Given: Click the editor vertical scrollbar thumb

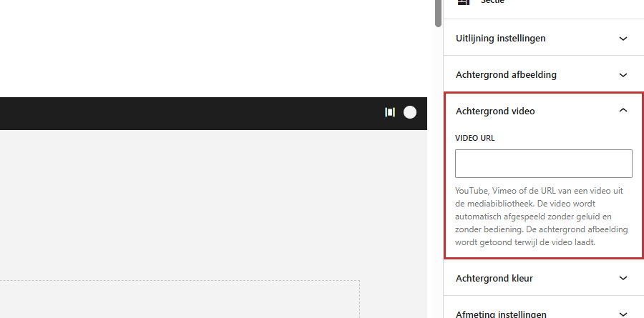Looking at the screenshot, I should 438,13.
